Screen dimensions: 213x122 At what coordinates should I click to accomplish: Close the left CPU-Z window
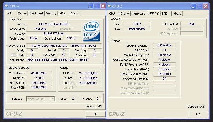tap(103, 6)
